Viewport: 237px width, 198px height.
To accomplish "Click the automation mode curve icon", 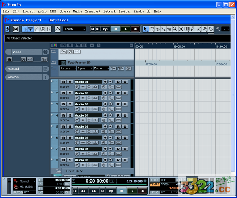I will click(x=58, y=29).
